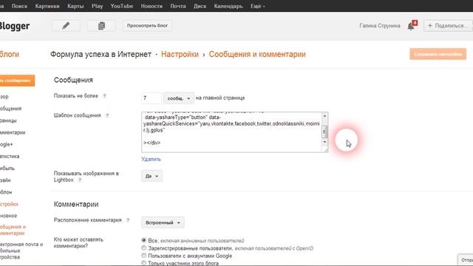Open the posts list pages icon

tap(101, 26)
